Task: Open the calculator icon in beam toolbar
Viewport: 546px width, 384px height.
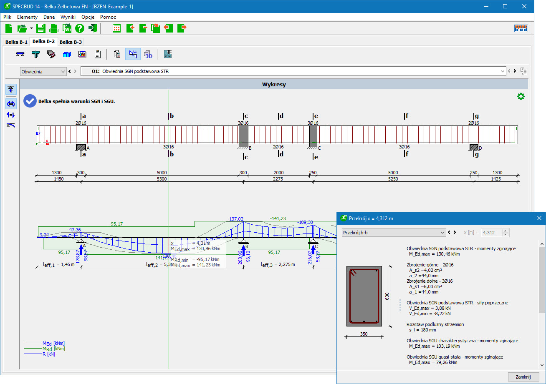Action: [117, 54]
